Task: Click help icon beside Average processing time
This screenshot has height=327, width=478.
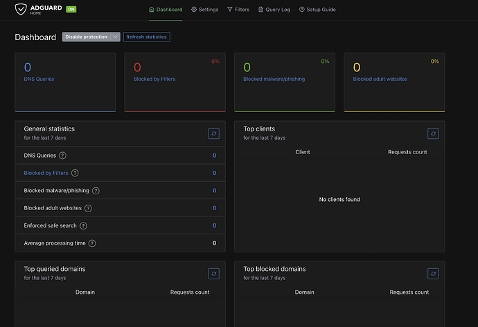Action: (92, 243)
